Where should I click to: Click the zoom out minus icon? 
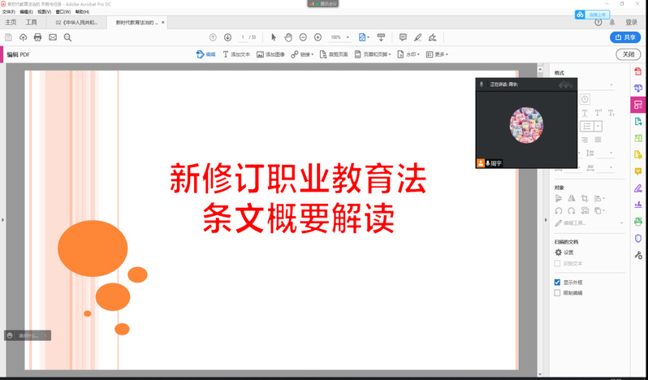[303, 37]
